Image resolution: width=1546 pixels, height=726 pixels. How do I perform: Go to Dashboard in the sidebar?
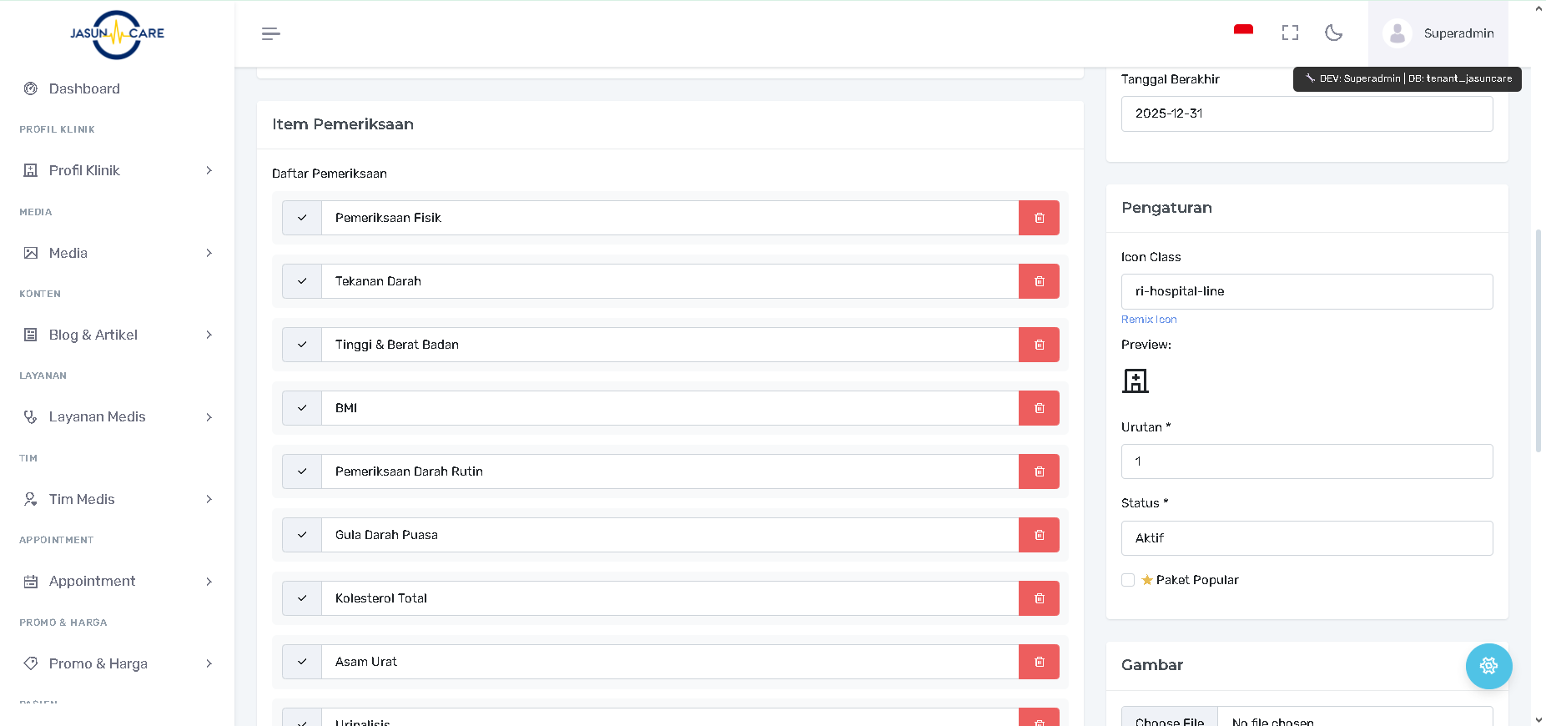coord(84,88)
